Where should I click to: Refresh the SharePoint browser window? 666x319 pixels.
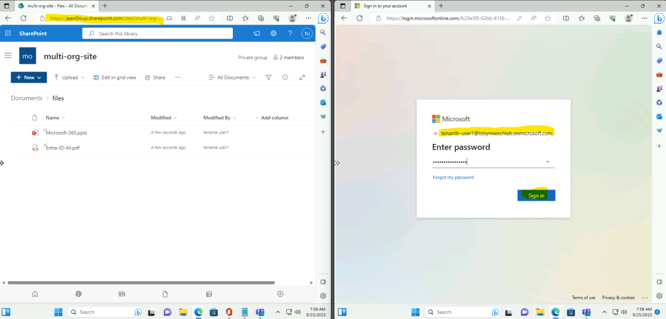pyautogui.click(x=24, y=18)
